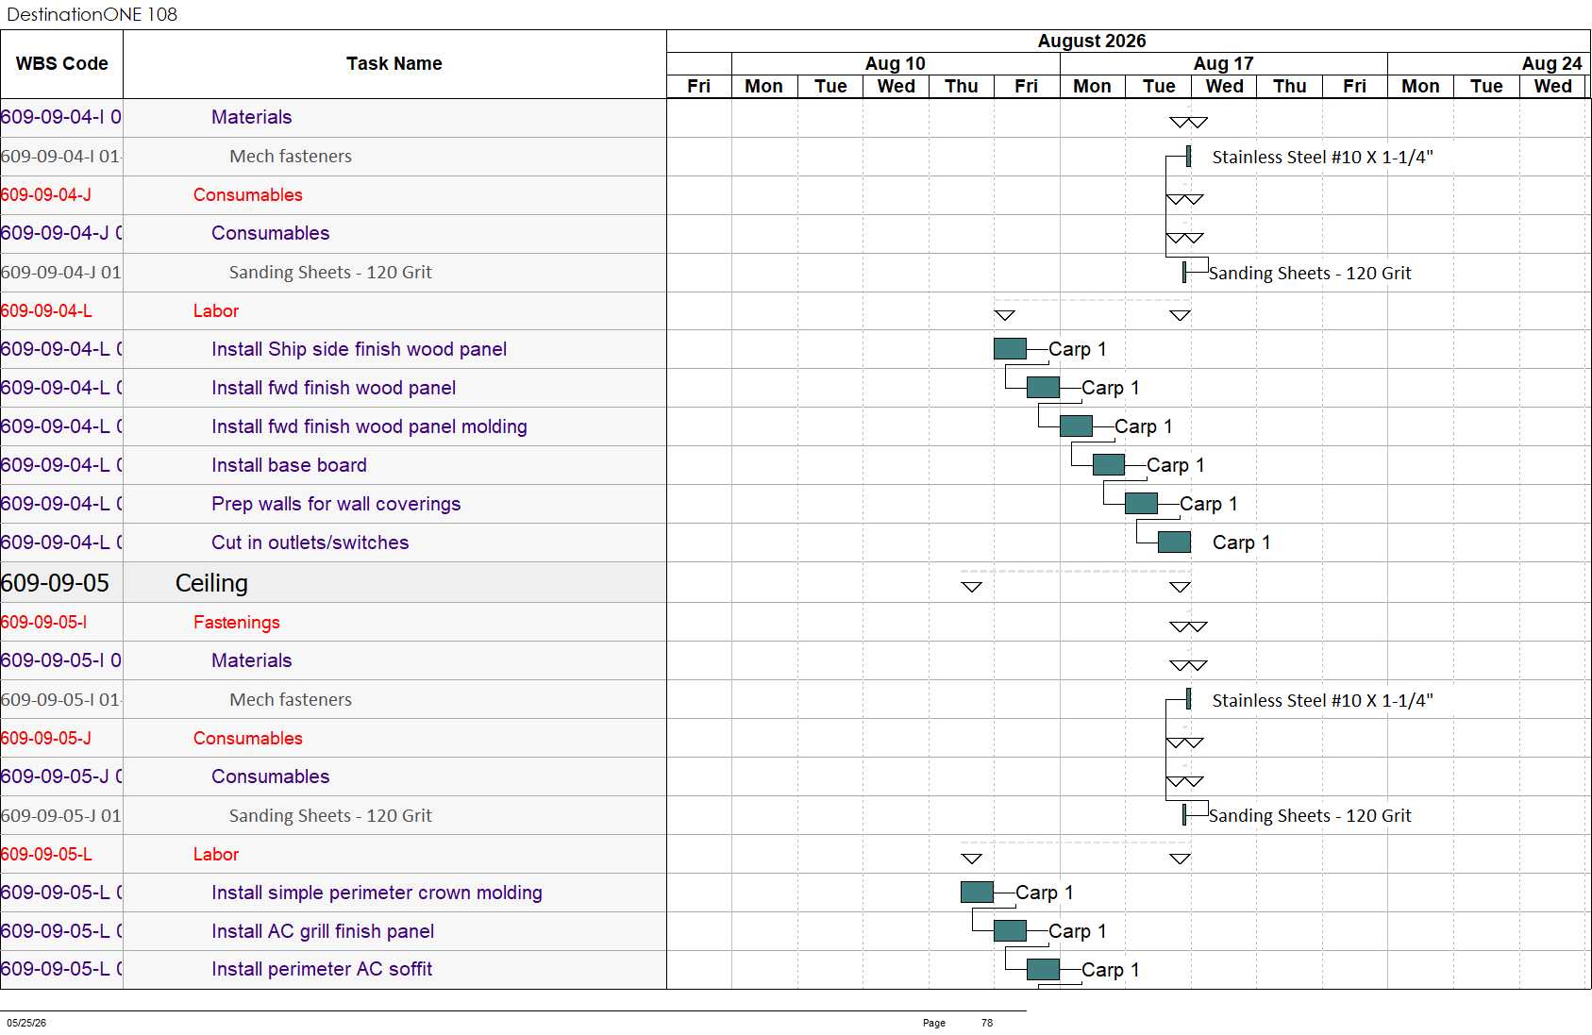Open the 609-09-04-L Labor summary row
This screenshot has height=1035, width=1592.
[x=333, y=311]
